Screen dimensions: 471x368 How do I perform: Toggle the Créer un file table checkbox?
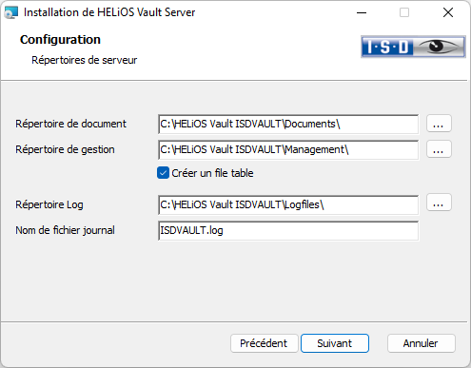click(x=163, y=173)
